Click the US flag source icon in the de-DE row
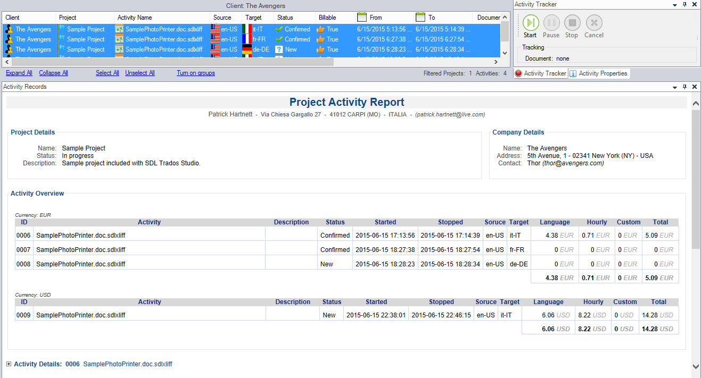Viewport: 702px width, 378px height. [216, 49]
